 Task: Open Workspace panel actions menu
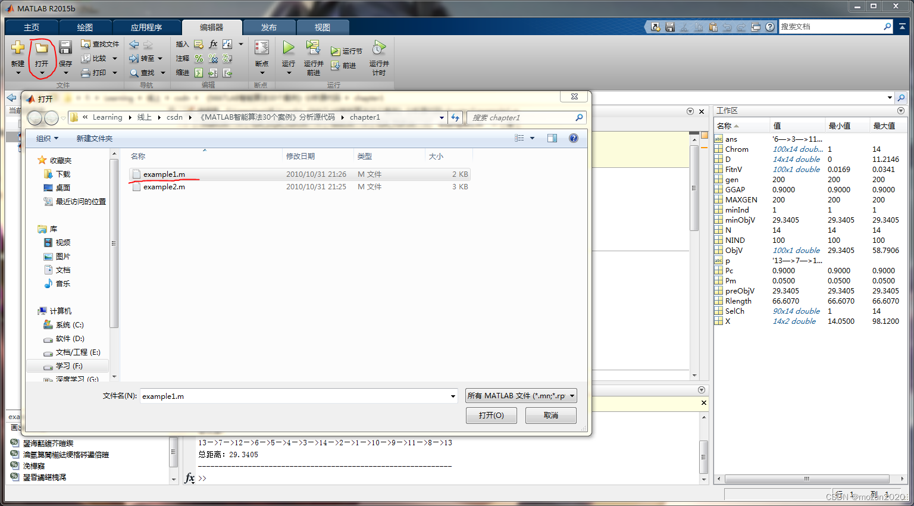coord(900,111)
